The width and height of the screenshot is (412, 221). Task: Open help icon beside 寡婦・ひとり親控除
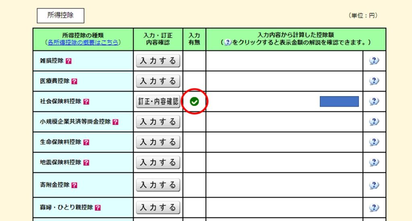tap(98, 208)
